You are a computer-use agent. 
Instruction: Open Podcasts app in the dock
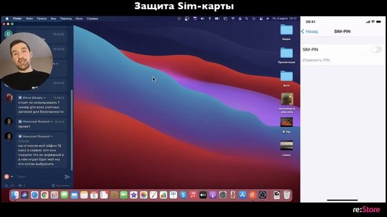213,195
